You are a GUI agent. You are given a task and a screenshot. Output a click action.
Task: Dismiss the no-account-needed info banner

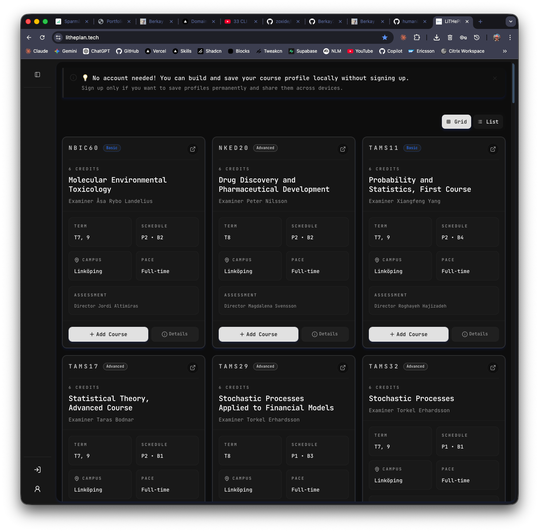(495, 78)
